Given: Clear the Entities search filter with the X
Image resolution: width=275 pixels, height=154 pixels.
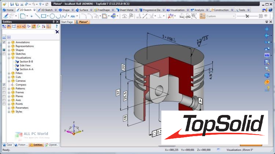Looking at the screenshot, I should coord(57,32).
